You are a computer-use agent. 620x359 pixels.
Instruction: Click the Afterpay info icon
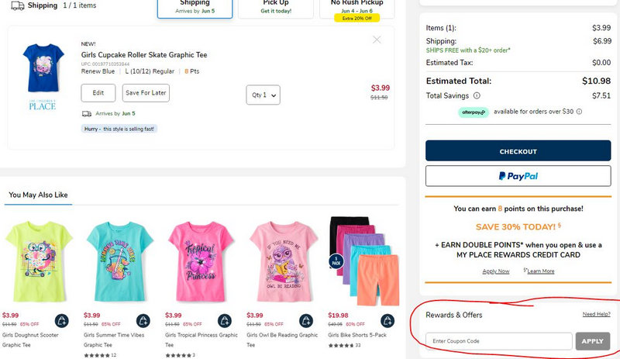pos(579,112)
